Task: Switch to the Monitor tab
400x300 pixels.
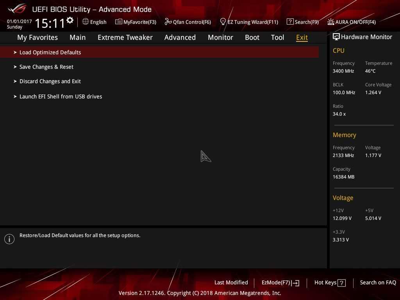Action: [220, 37]
